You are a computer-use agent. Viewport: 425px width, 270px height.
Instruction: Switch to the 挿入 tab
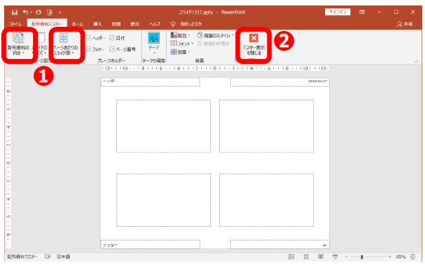point(97,24)
